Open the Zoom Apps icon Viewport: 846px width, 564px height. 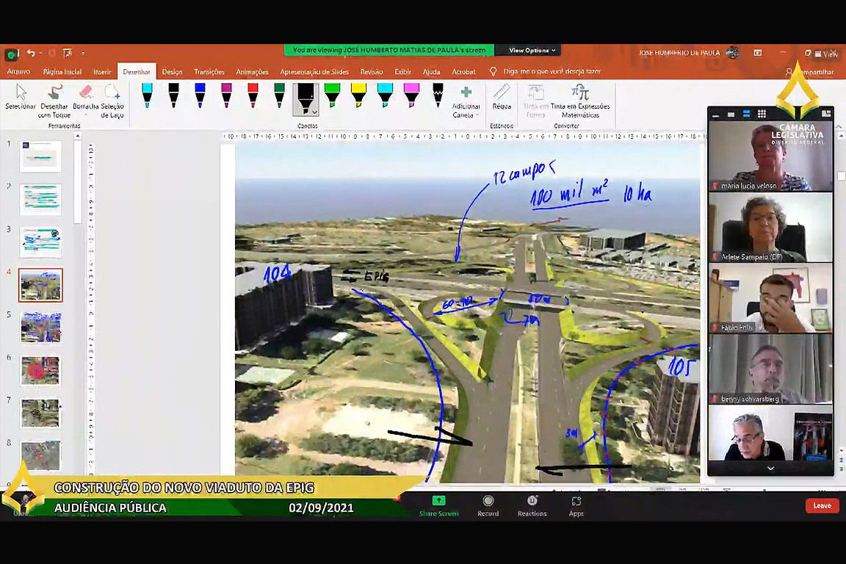pos(576,501)
